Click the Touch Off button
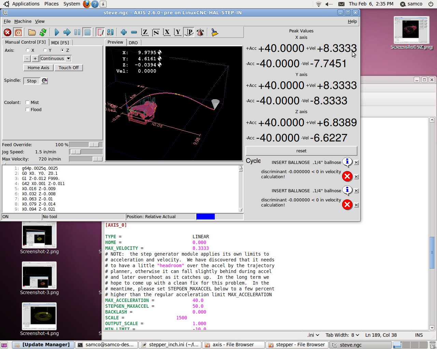 69,67
